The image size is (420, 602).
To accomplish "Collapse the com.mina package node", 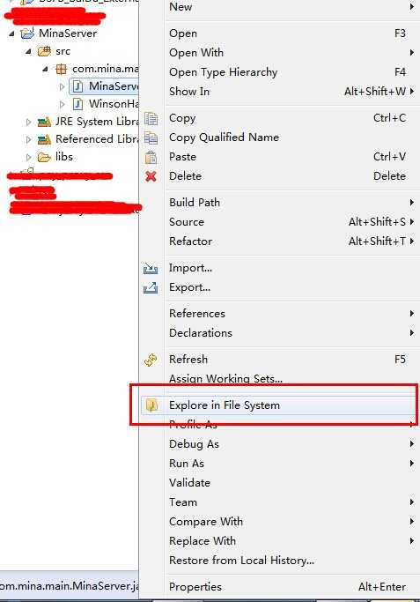I will point(45,69).
